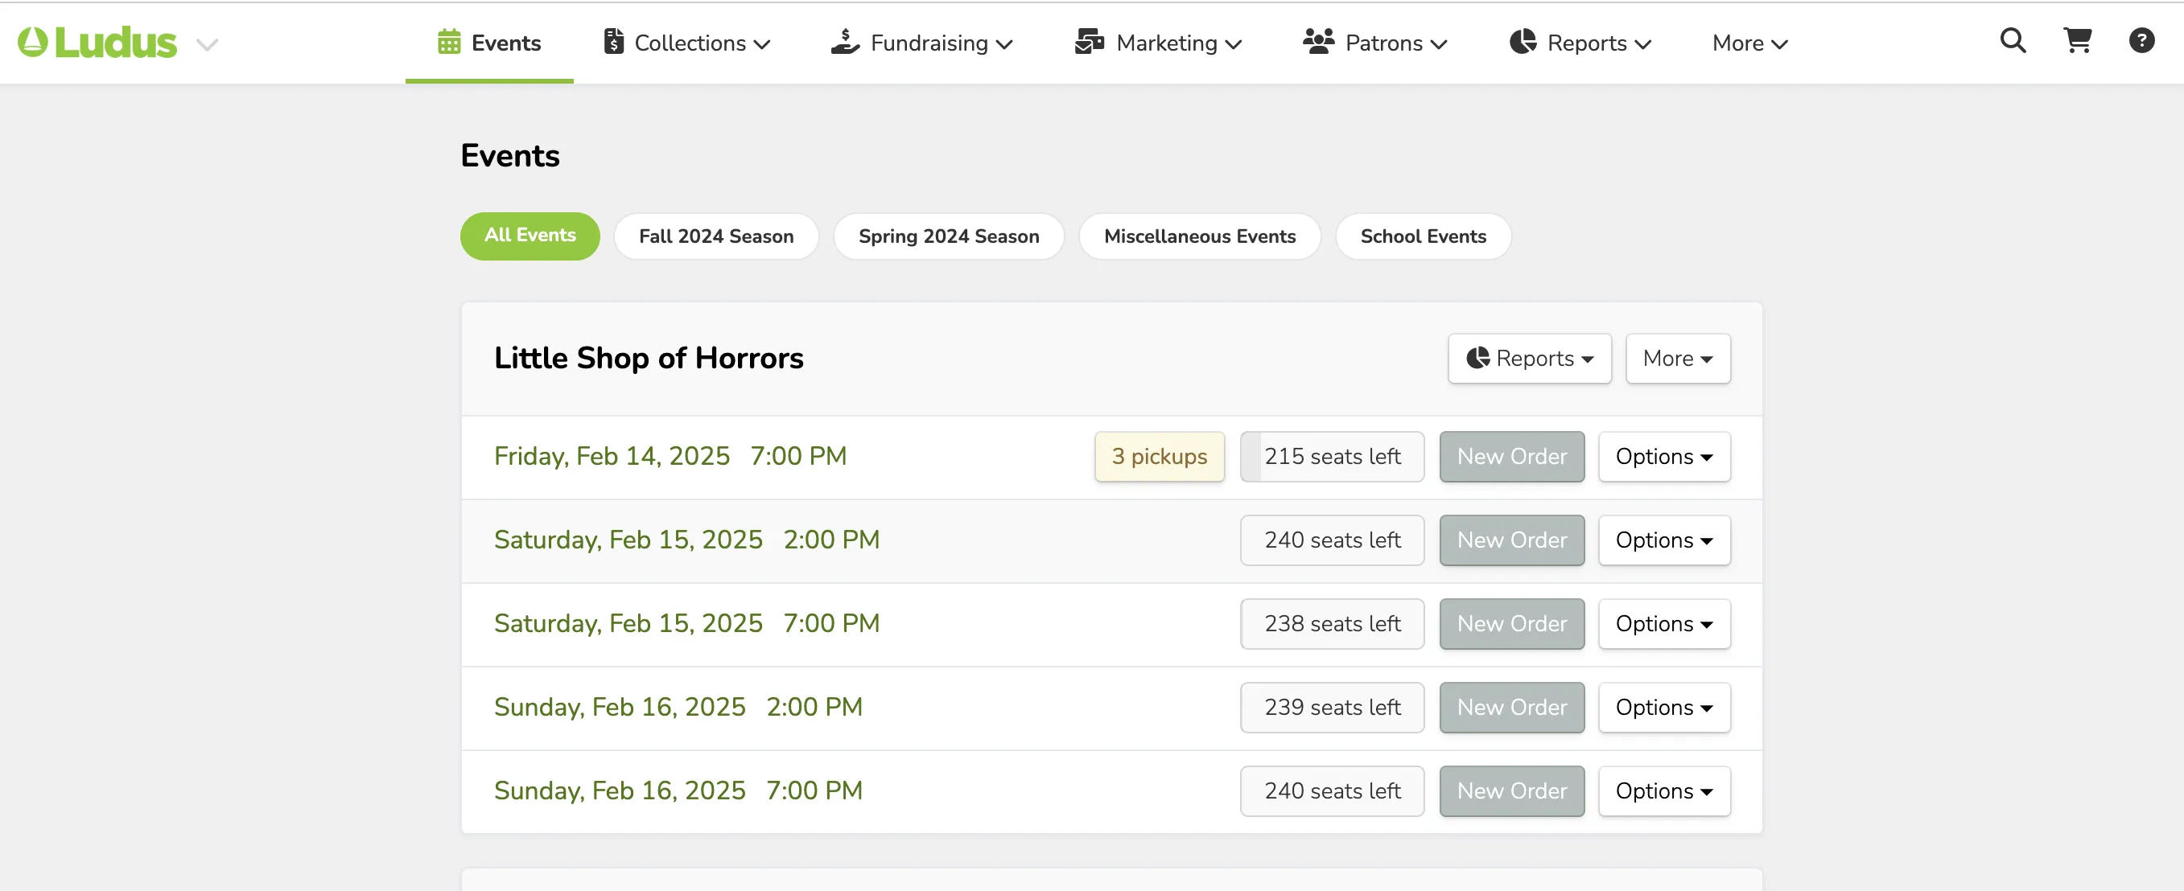Open Saturday, Feb 15, 2025 7:00 PM showing
Screen dimensions: 2184x891
tap(686, 624)
